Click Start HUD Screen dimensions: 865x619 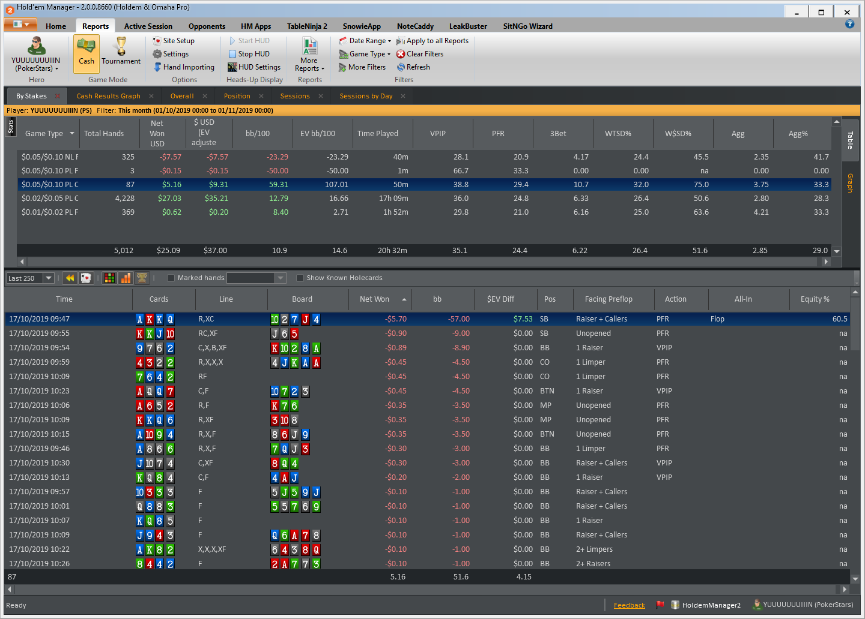pos(249,41)
